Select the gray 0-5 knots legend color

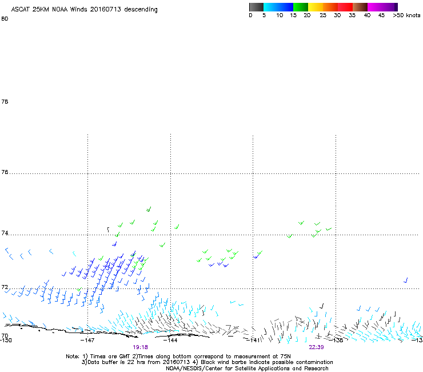(x=256, y=7)
